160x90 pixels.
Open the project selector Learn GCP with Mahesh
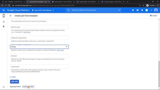(43, 10)
